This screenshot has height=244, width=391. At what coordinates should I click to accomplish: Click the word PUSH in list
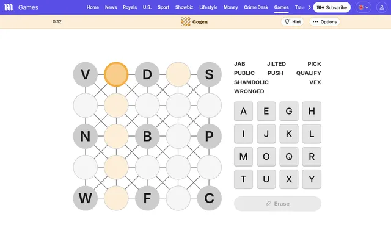click(276, 73)
